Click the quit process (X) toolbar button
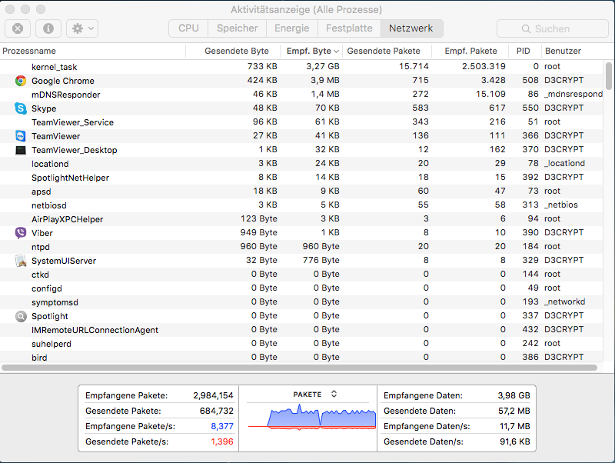Screen dimensions: 615x463 17,28
